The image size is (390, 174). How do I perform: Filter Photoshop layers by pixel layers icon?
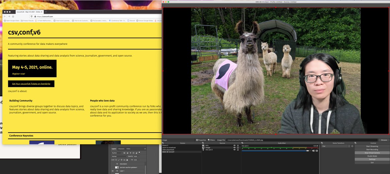pos(124,153)
